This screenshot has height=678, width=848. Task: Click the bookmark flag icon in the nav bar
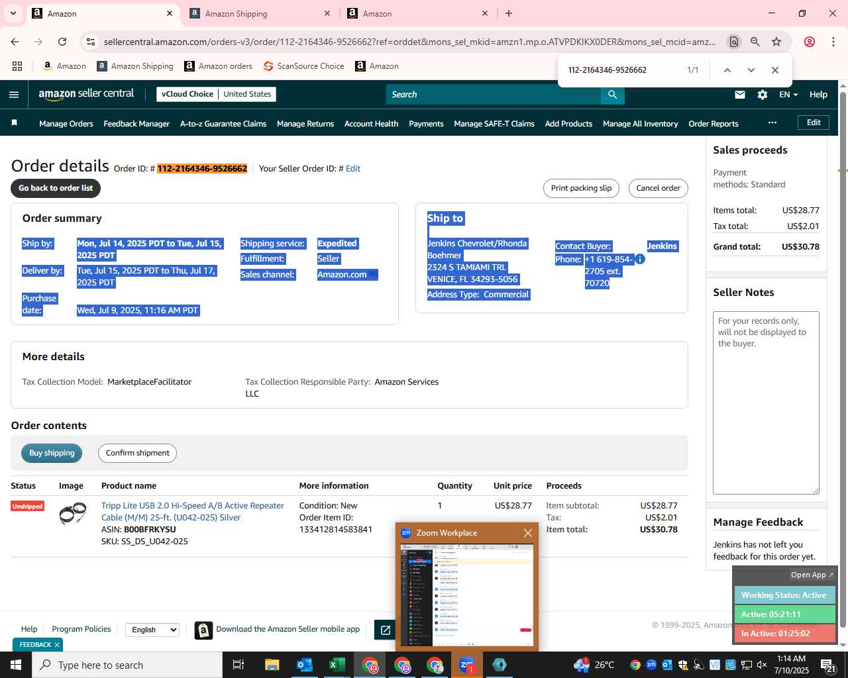[15, 123]
